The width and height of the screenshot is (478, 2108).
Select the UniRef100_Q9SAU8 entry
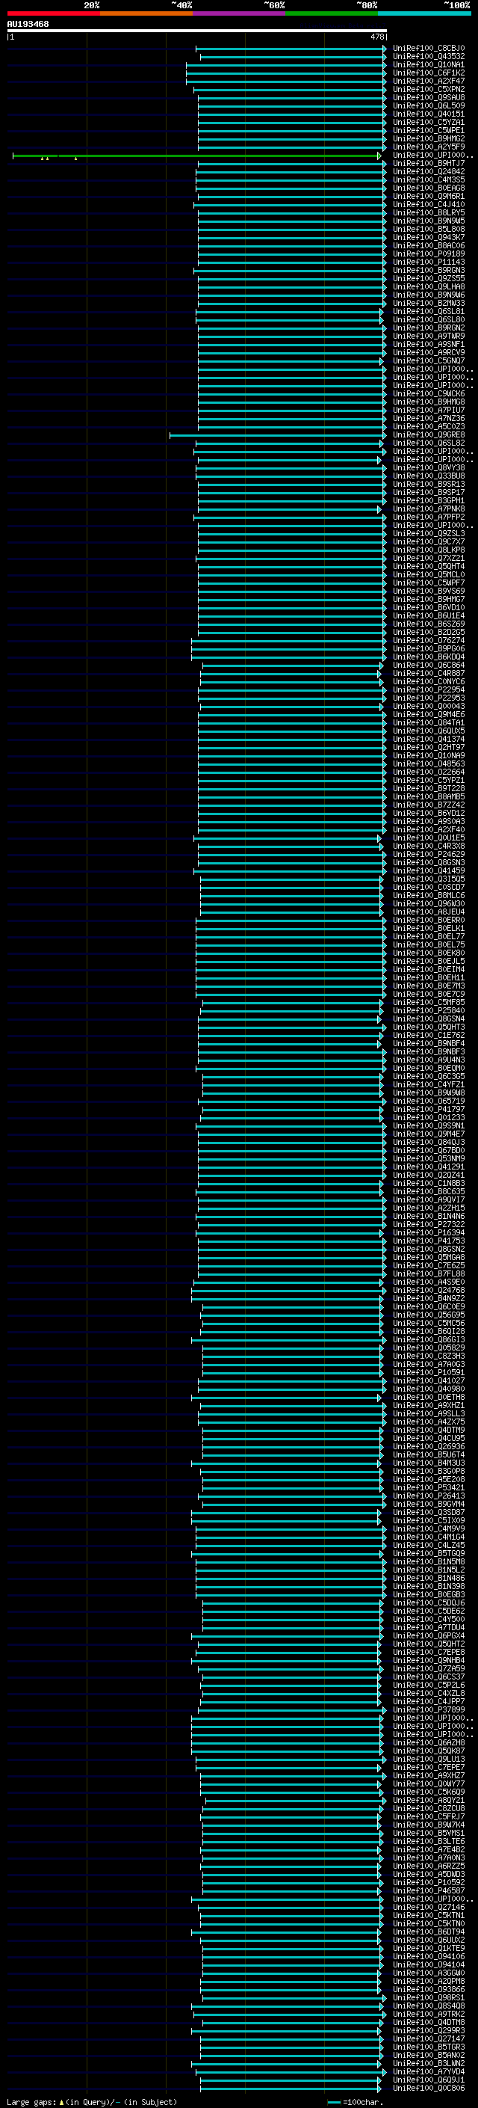click(428, 97)
